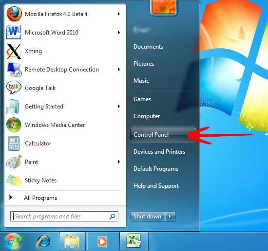Click in Search programs and files box

click(64, 216)
